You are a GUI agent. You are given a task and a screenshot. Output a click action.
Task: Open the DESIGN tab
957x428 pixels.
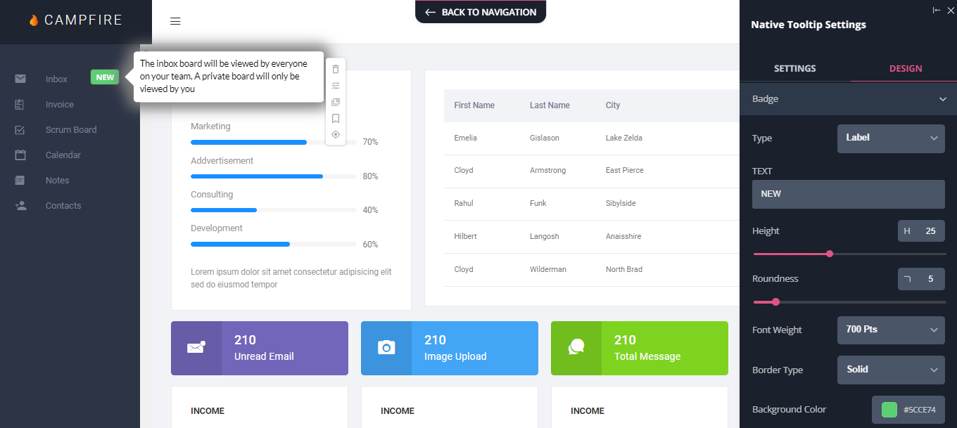click(x=906, y=68)
